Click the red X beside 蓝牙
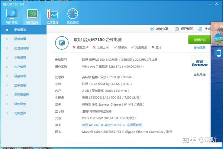223x149 pixels. pyautogui.click(x=153, y=47)
